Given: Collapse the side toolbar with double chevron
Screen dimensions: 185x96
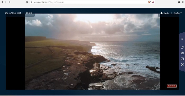Looking at the screenshot, I should coord(182,39).
